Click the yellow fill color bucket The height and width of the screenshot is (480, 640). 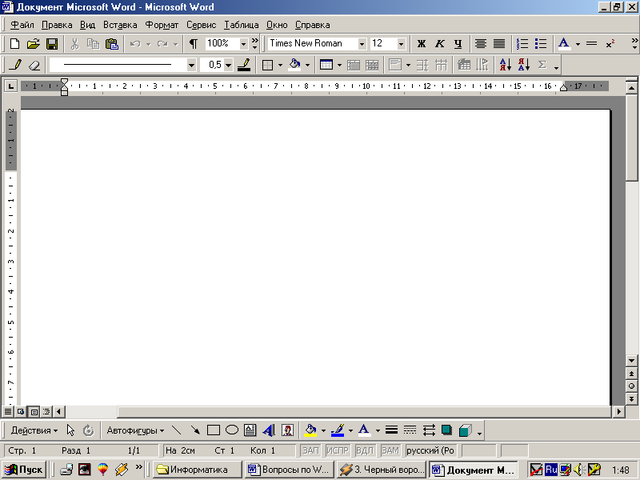tap(310, 430)
